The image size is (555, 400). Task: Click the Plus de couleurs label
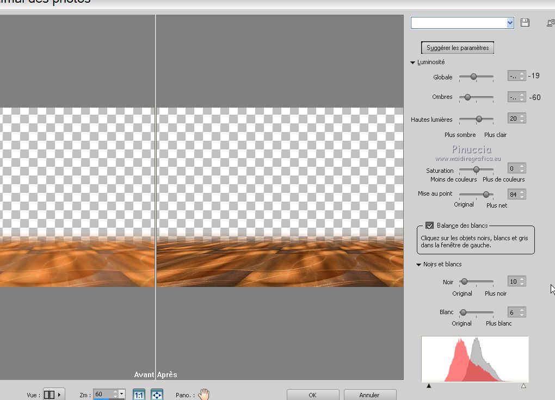pos(504,179)
